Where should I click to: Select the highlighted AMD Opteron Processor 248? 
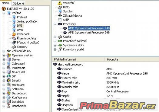pos(89,28)
